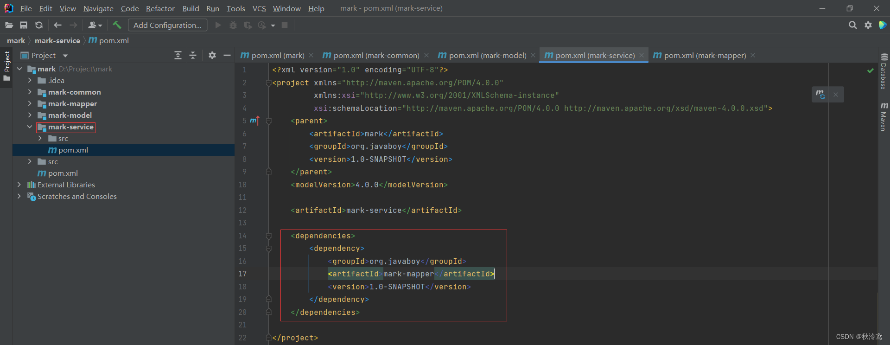Open the Refactor menu

point(160,8)
